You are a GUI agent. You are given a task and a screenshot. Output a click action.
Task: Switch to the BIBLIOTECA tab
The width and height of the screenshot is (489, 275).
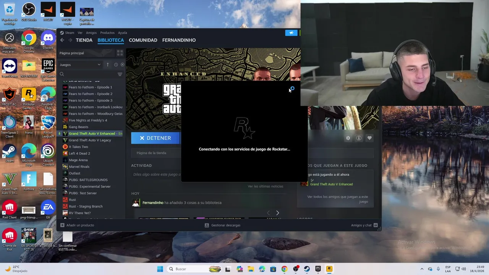pos(111,40)
